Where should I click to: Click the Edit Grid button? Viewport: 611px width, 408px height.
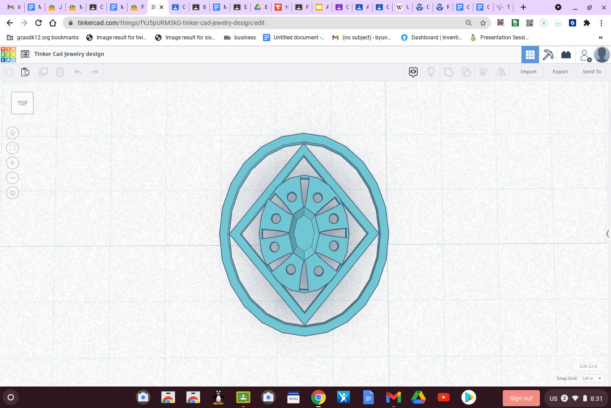coord(588,366)
